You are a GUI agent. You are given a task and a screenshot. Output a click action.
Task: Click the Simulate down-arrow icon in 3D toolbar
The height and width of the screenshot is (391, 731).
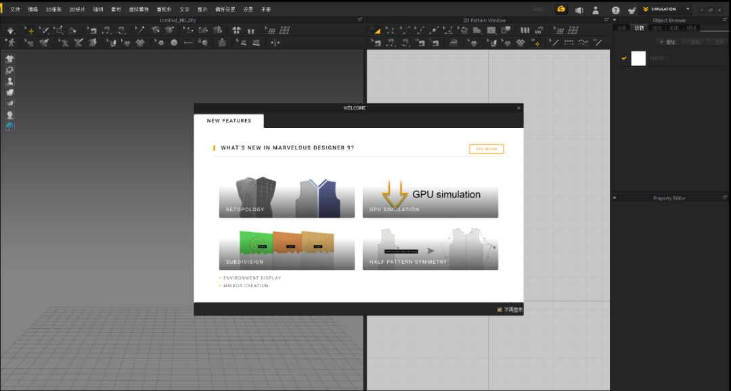[10, 30]
